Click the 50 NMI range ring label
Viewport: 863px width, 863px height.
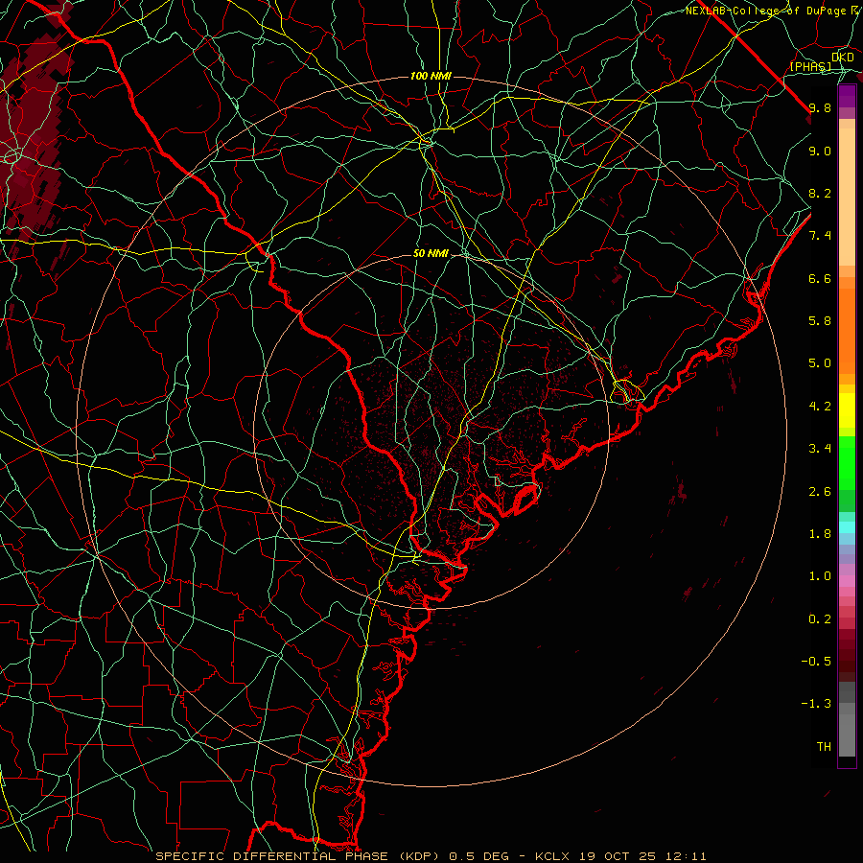431,254
